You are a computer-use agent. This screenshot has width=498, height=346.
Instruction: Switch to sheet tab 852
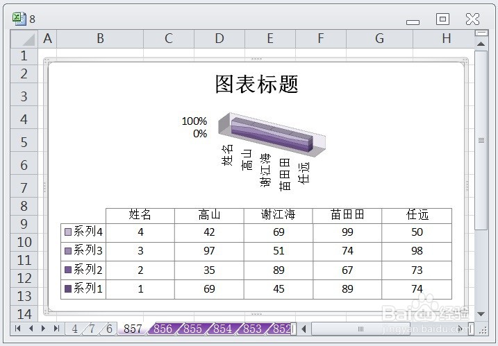tap(281, 329)
